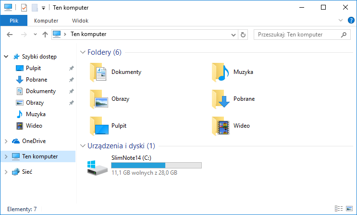Collapse the Szybki dostęp tree node
The width and height of the screenshot is (357, 215).
(6, 57)
